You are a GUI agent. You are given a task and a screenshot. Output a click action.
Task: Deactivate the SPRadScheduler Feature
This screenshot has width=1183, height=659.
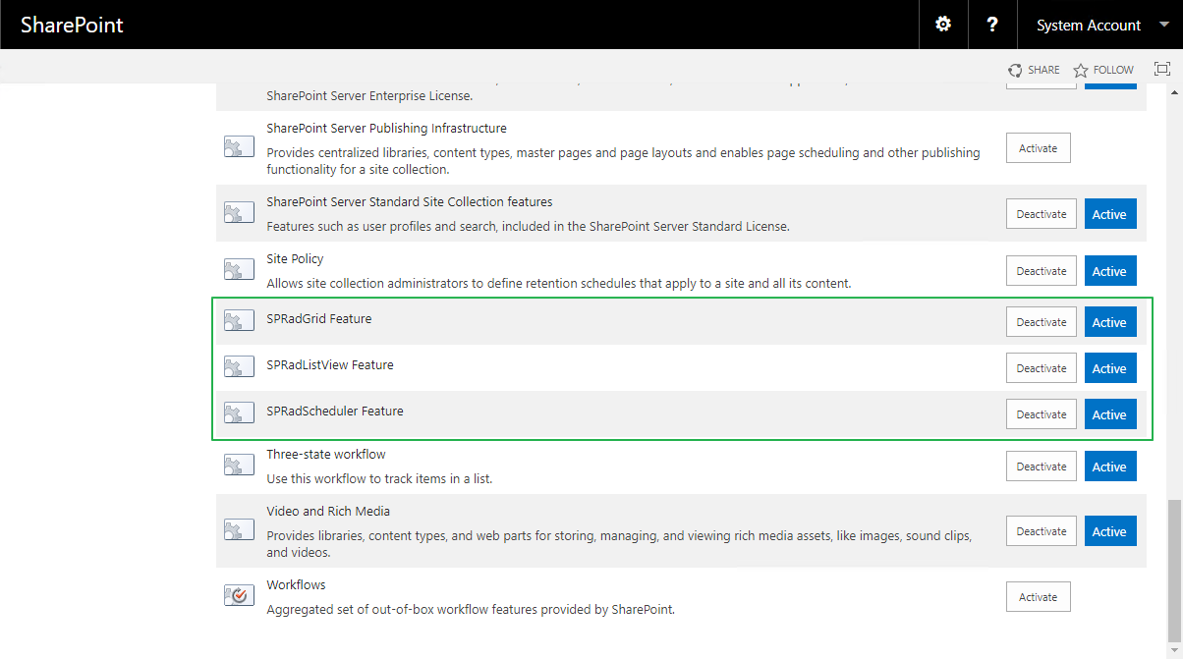[x=1042, y=414]
